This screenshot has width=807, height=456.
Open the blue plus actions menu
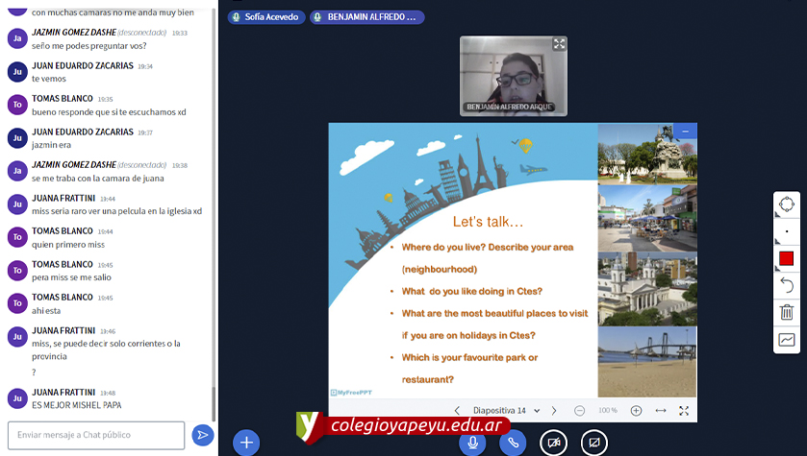click(246, 442)
